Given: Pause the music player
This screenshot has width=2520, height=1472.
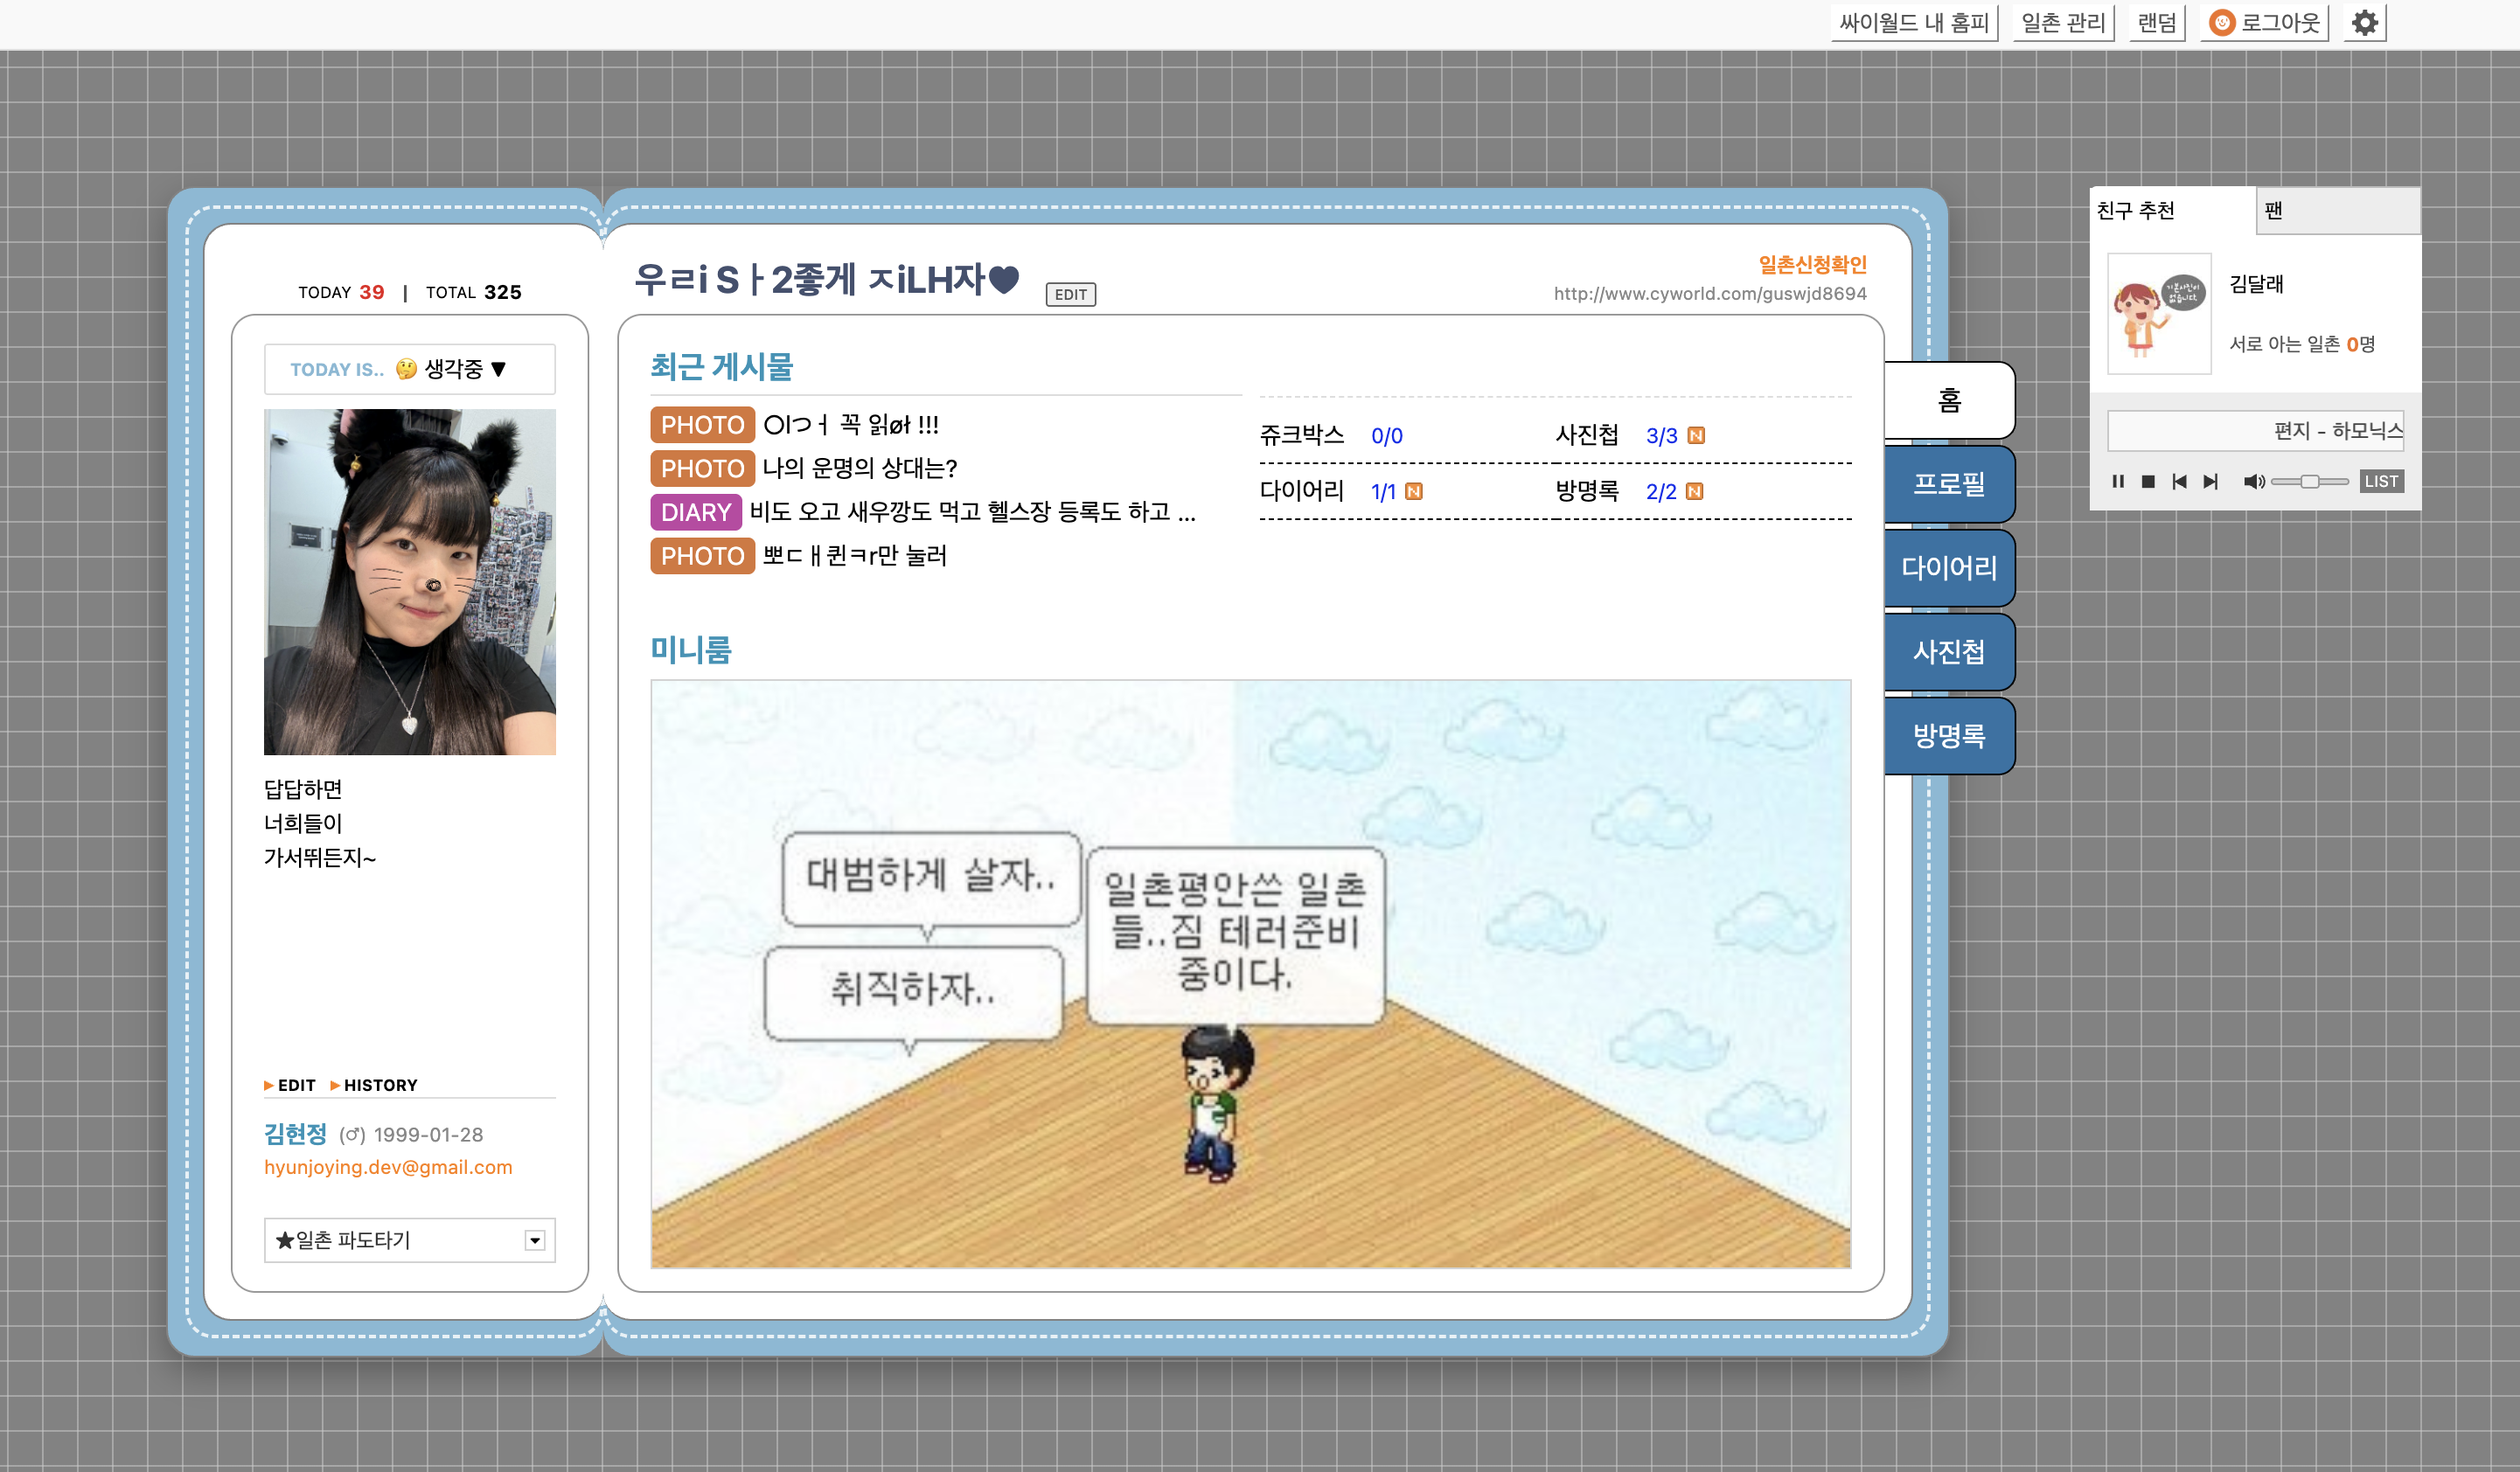Looking at the screenshot, I should [x=2117, y=481].
